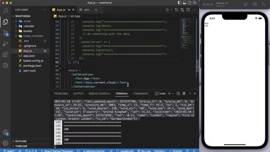The image size is (270, 152).
Task: Open .gitignore file in Explorer
Action: pyautogui.click(x=30, y=46)
